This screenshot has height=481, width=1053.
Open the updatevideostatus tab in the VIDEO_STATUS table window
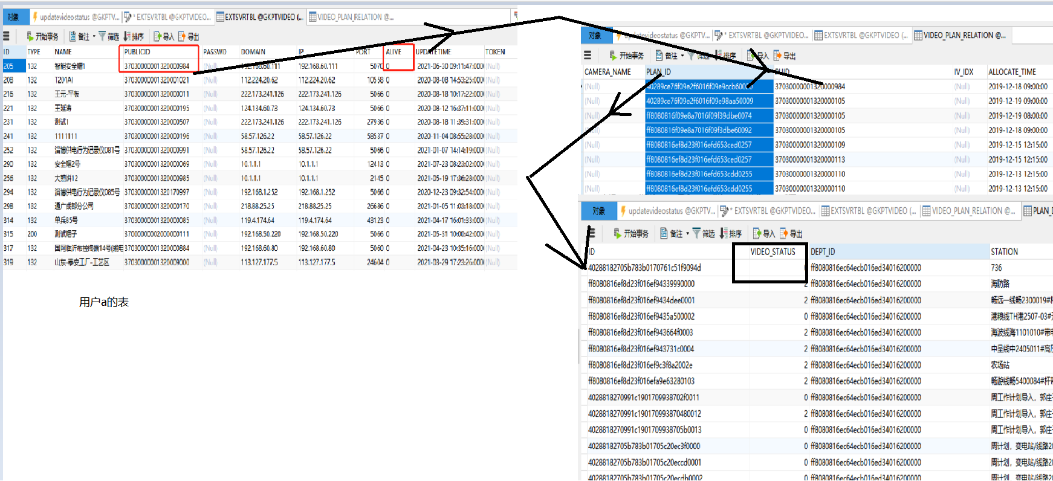(668, 211)
